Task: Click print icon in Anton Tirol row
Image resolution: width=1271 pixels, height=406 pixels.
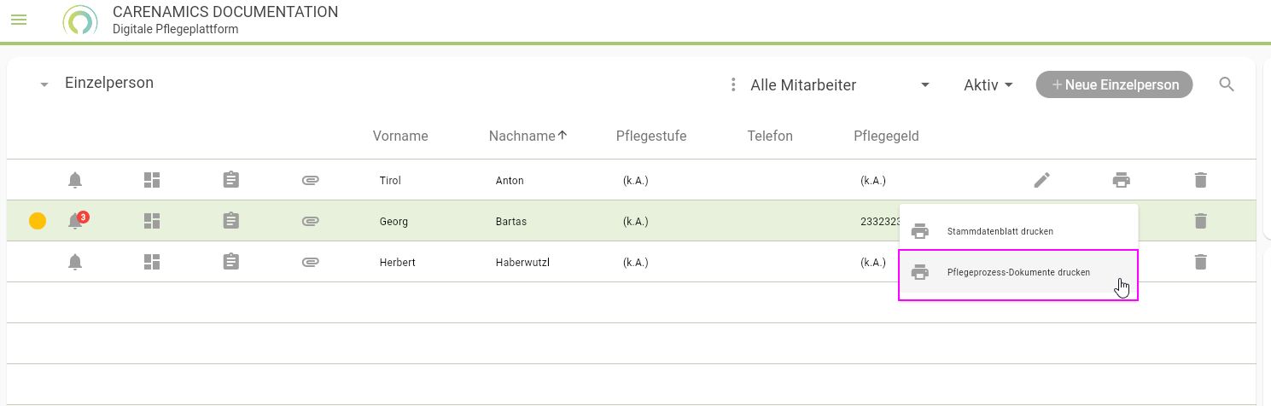Action: [x=1121, y=180]
